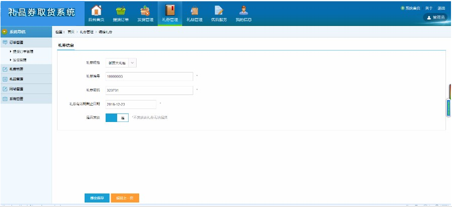Image resolution: width=452 pixels, height=207 pixels.
Task: Toggle the 是否发放 switch
Action: tap(117, 117)
